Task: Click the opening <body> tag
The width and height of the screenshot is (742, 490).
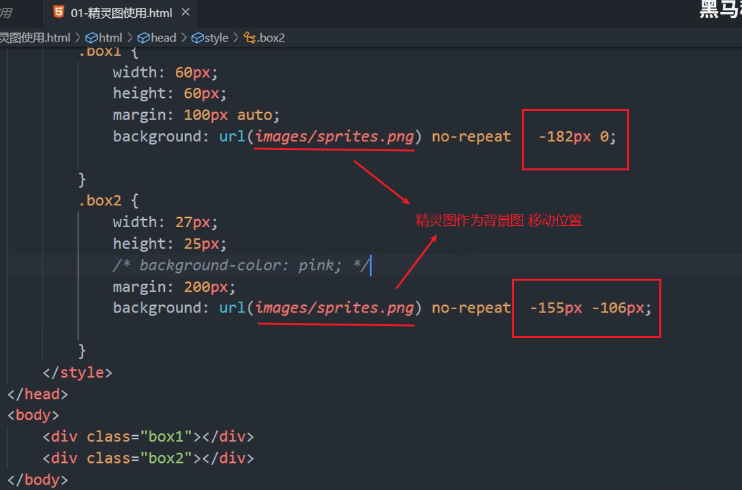Action: 33,415
